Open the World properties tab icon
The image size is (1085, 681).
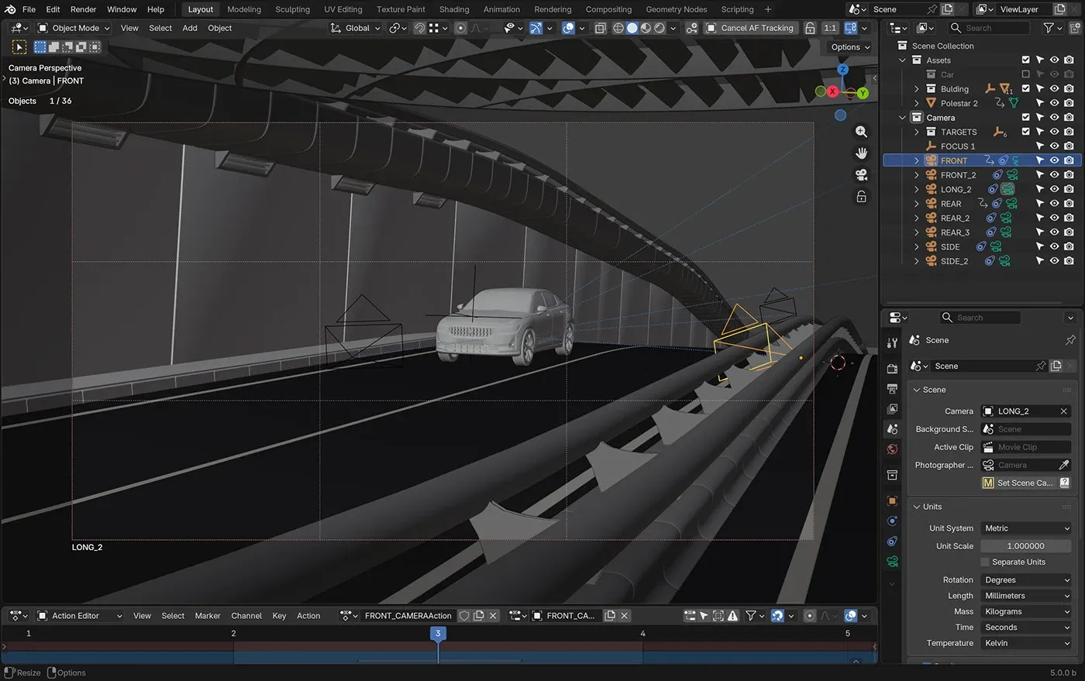[892, 449]
